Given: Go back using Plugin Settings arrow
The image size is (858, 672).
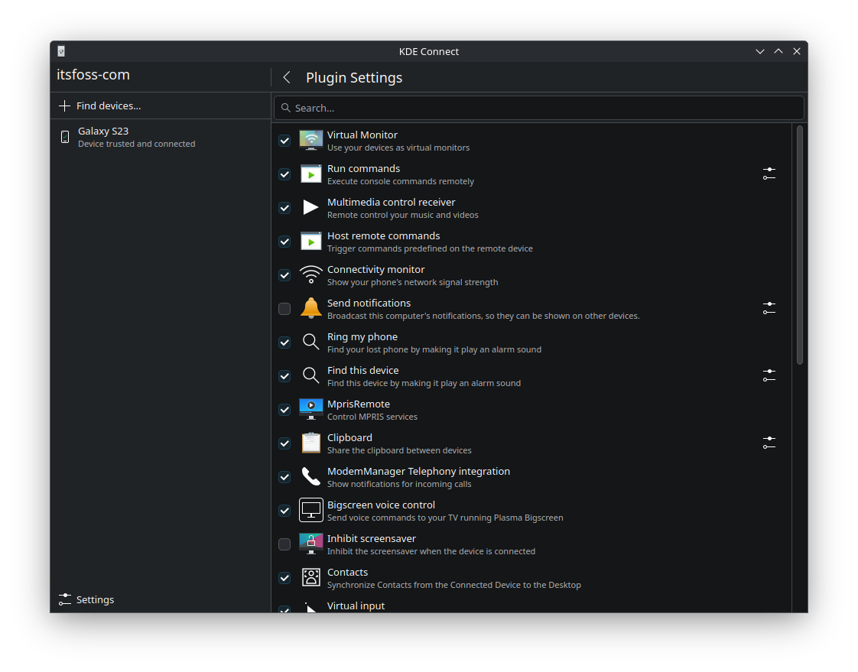Looking at the screenshot, I should 287,77.
